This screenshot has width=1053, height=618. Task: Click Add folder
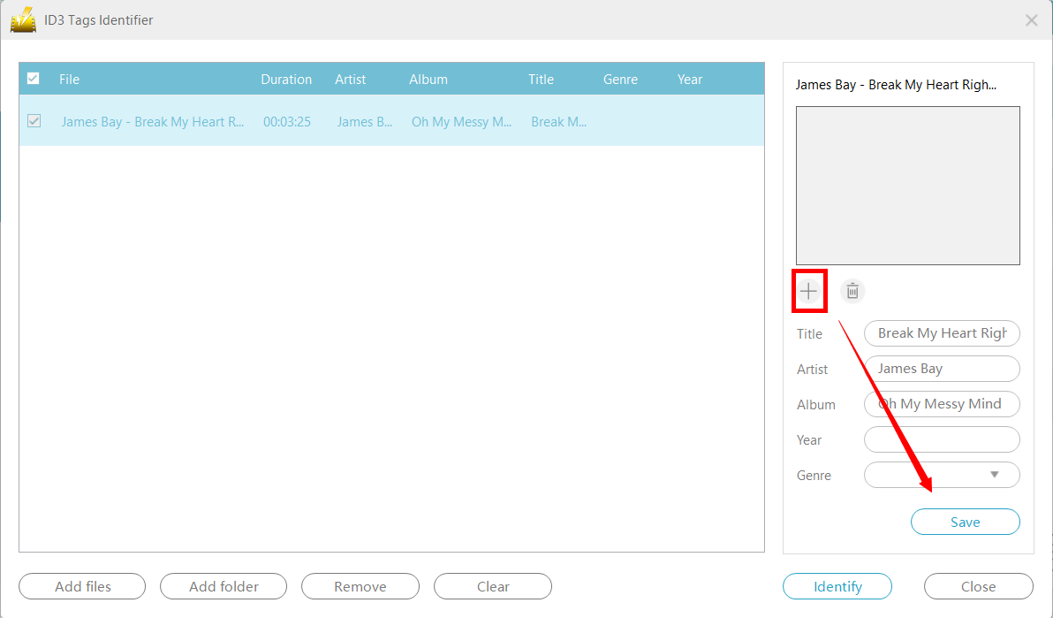pyautogui.click(x=223, y=586)
